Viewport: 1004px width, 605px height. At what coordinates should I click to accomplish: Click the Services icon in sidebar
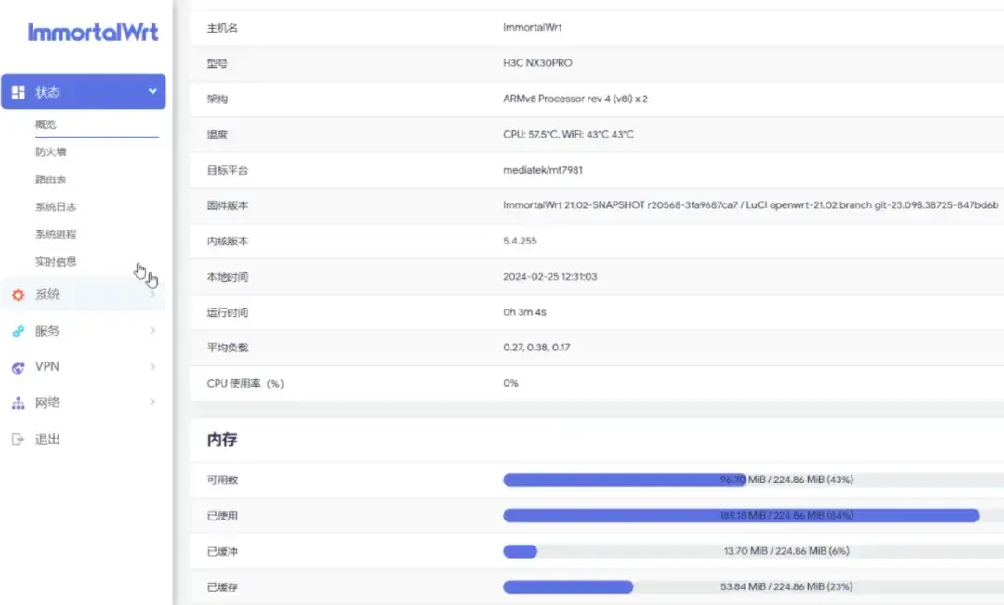(18, 331)
